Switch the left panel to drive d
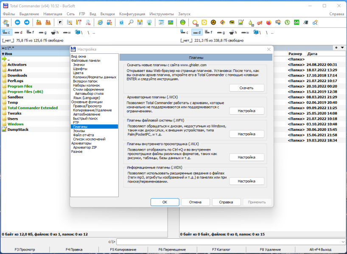Image resolution: width=347 pixels, height=254 pixels. coord(18,33)
